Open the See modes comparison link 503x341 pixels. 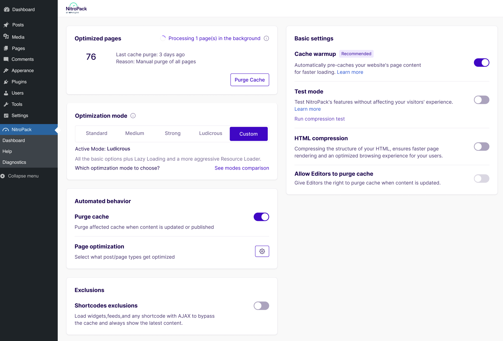click(x=242, y=168)
